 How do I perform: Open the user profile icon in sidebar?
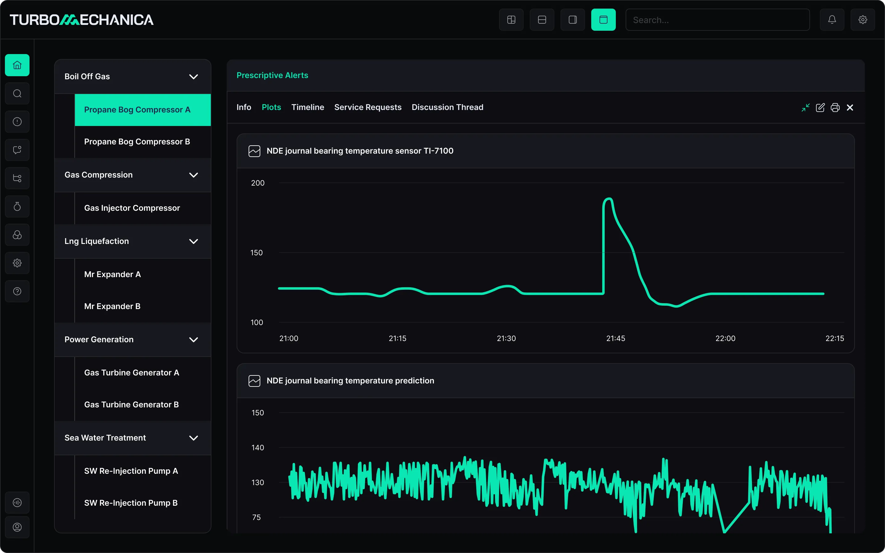(x=17, y=527)
